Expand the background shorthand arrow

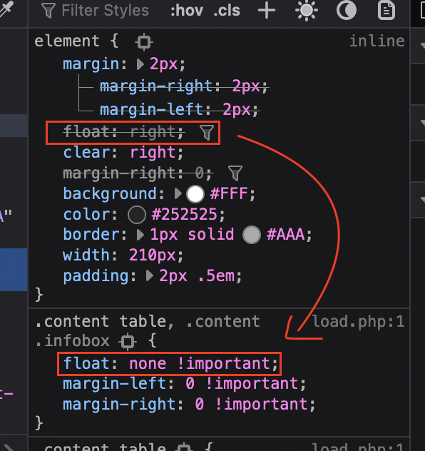tap(178, 193)
